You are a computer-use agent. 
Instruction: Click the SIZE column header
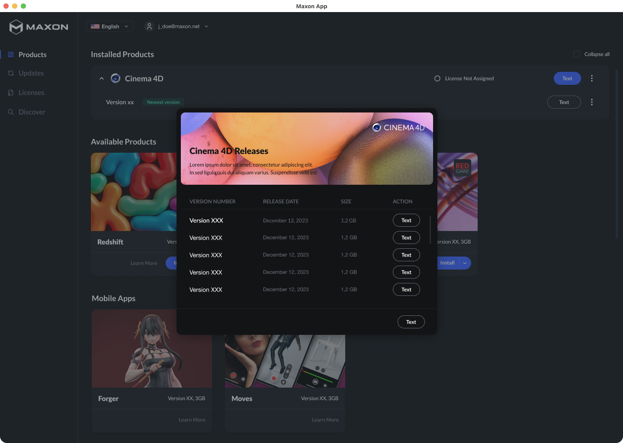pos(346,202)
